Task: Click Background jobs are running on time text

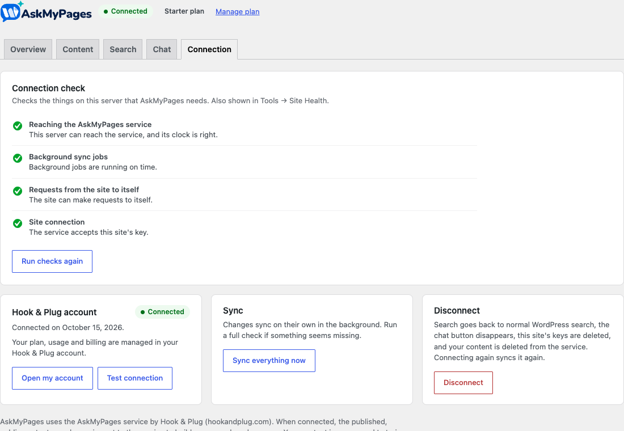Action: click(93, 167)
